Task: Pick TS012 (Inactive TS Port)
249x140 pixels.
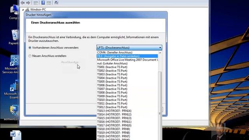Action: coord(127,107)
